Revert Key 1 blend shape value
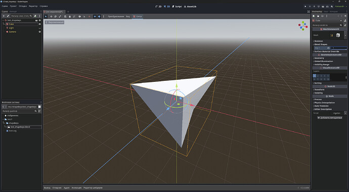 [328, 48]
